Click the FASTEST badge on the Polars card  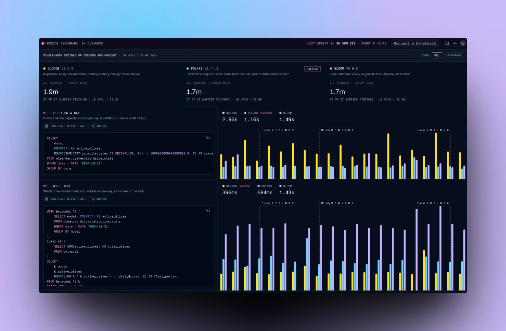[x=312, y=69]
